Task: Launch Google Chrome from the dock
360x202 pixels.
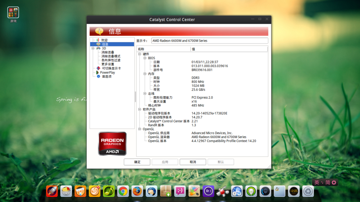Action: coord(123,191)
